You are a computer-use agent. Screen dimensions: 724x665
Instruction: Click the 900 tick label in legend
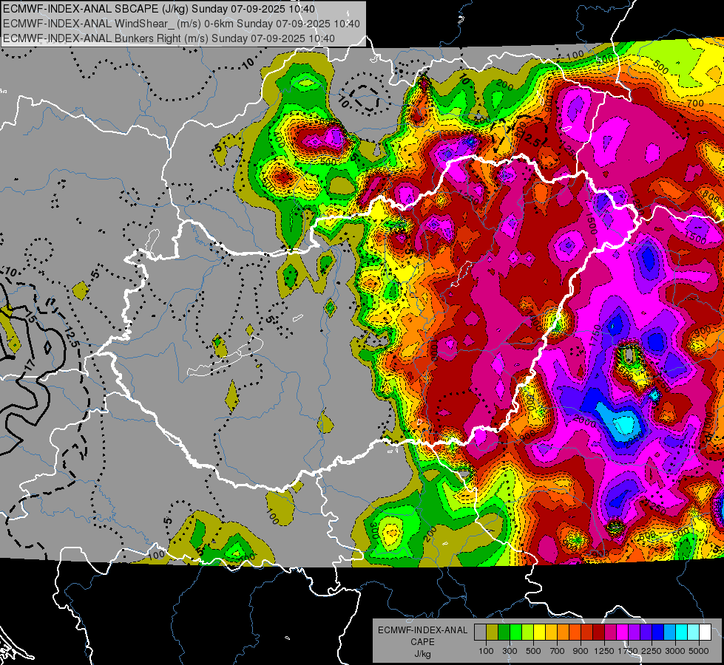point(581,651)
